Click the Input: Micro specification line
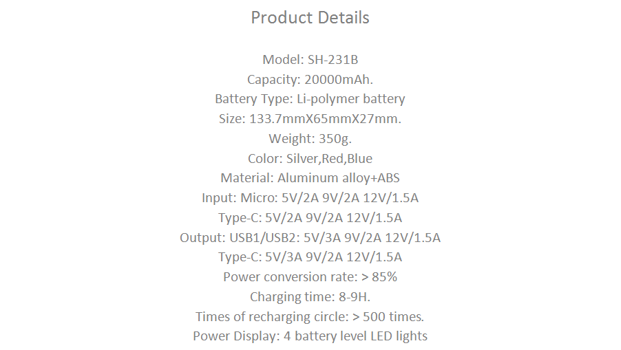 point(310,198)
